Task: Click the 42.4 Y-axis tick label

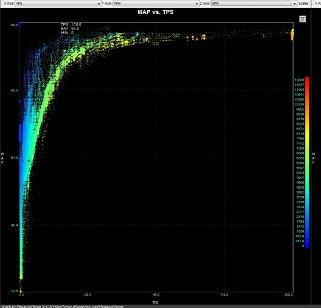Action: 14,225
